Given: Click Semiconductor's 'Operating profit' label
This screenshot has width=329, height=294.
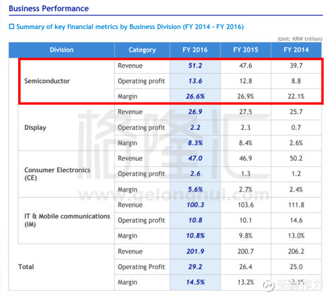Looking at the screenshot, I should pos(141,81).
